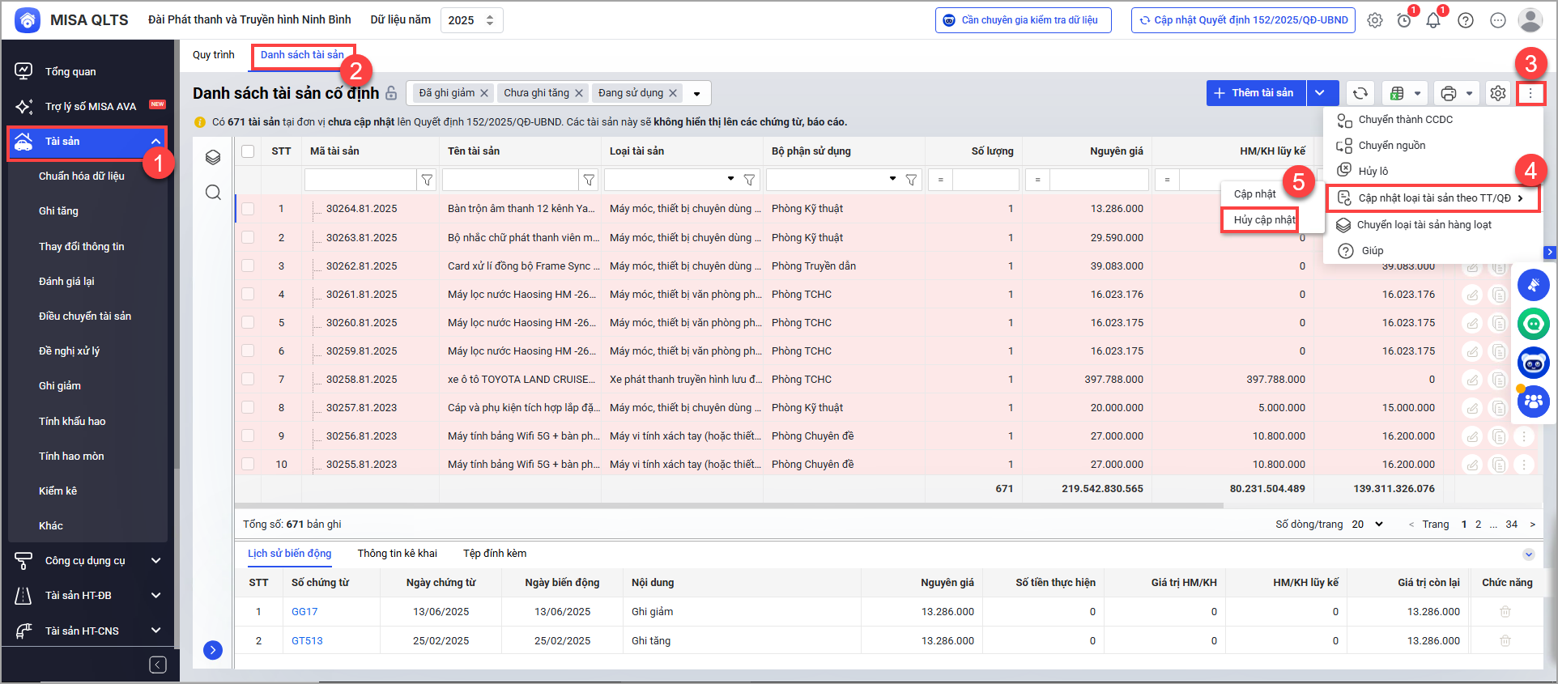The width and height of the screenshot is (1558, 684).
Task: Open voucher link GT513
Action: coord(307,640)
